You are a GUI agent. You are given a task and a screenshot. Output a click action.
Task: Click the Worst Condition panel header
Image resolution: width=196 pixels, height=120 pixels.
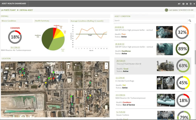(x=17, y=21)
